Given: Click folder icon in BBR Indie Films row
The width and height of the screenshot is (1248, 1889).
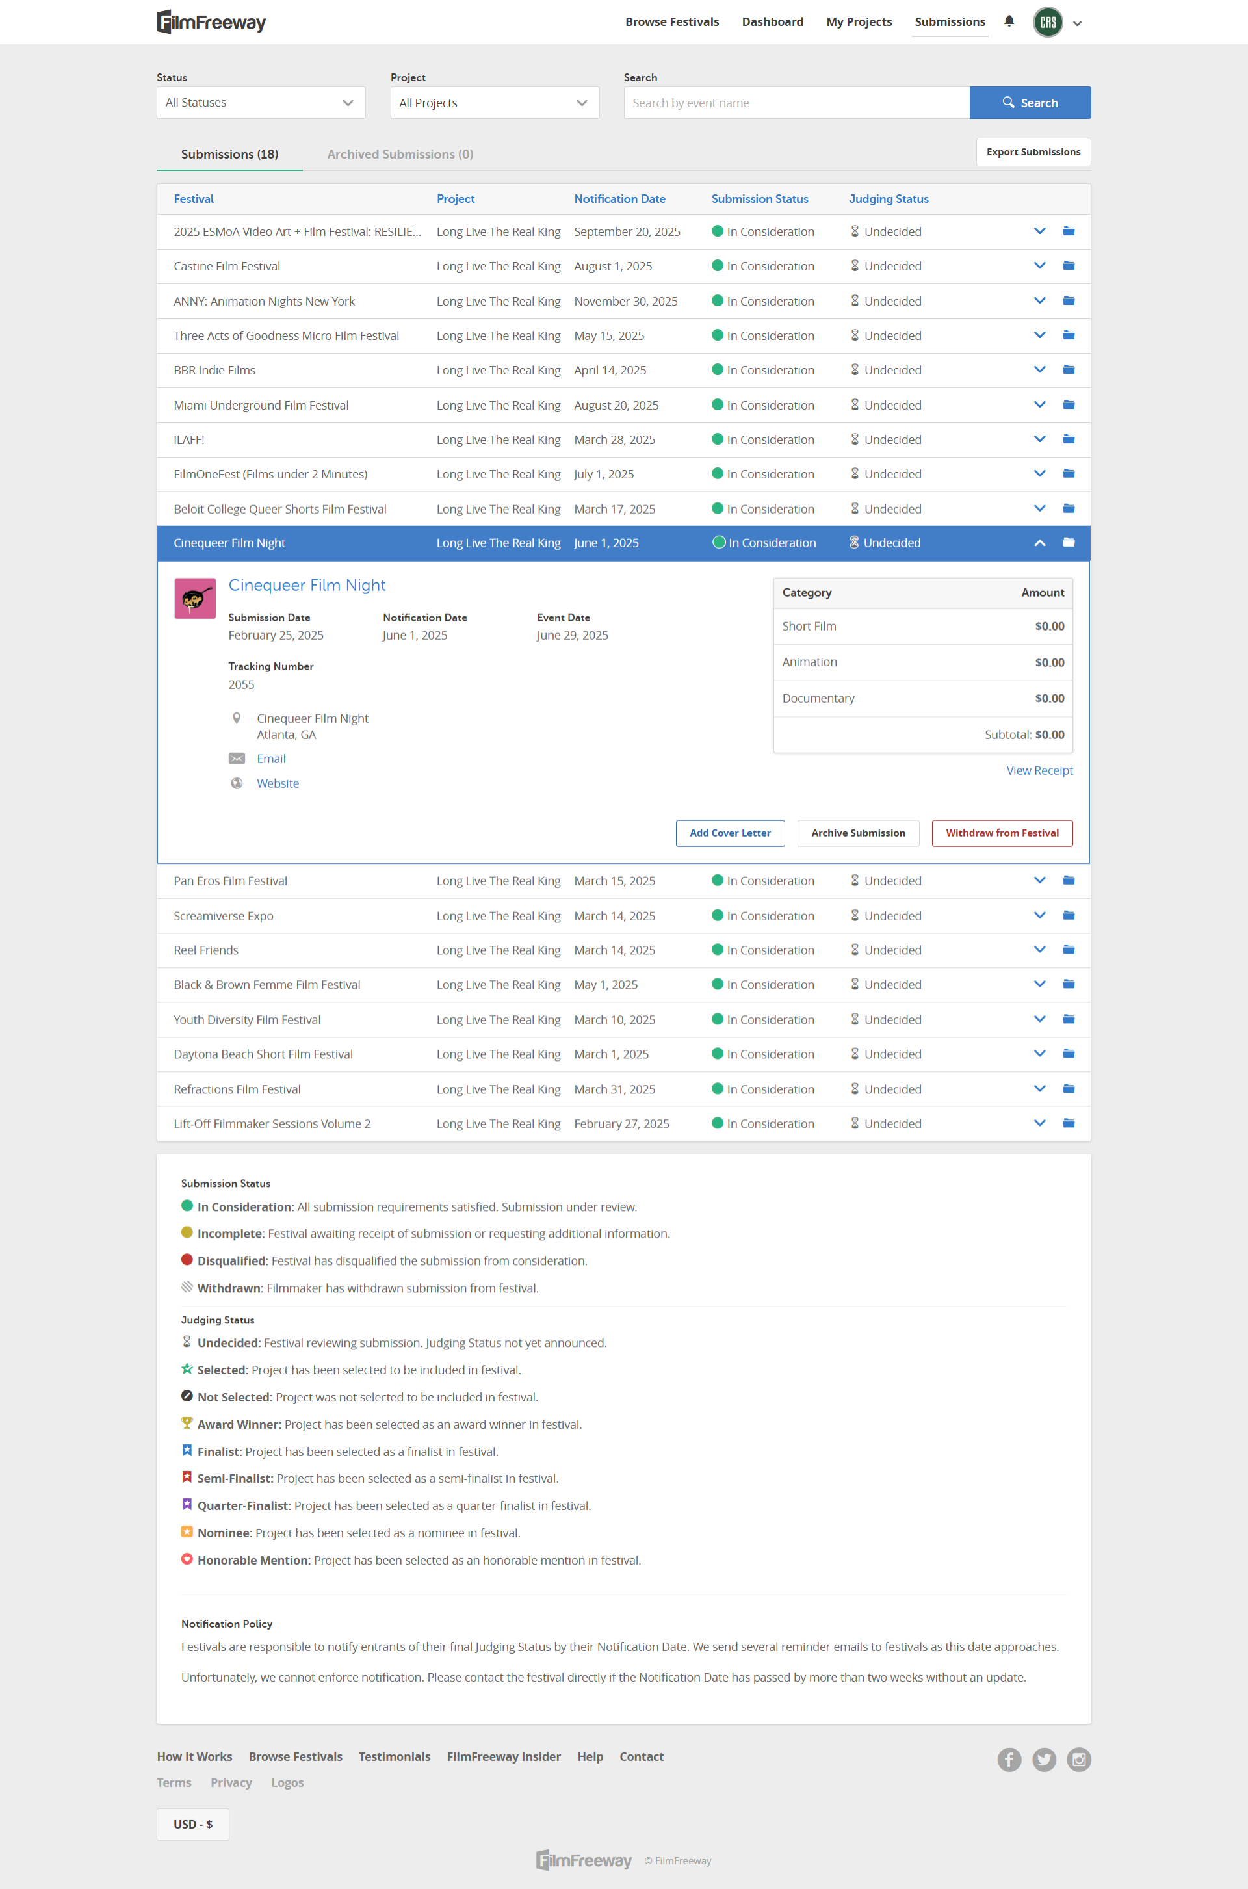Looking at the screenshot, I should pos(1068,370).
